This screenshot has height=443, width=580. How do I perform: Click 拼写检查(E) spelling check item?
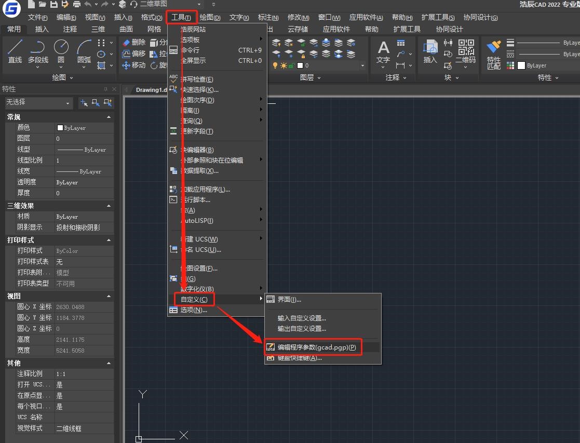(217, 79)
